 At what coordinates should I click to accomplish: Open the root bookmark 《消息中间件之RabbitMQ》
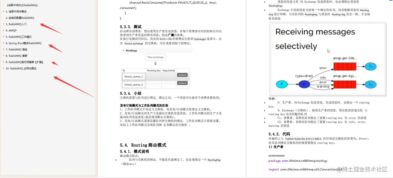pyautogui.click(x=22, y=5)
